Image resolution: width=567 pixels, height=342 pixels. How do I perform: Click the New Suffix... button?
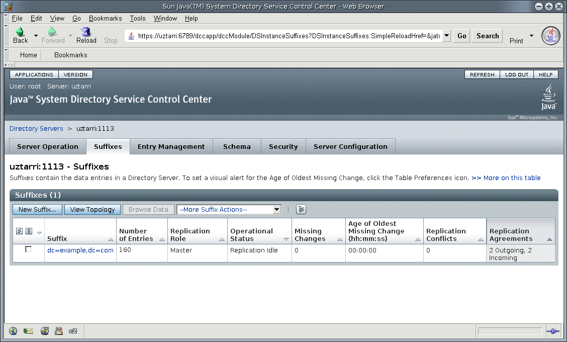point(37,210)
